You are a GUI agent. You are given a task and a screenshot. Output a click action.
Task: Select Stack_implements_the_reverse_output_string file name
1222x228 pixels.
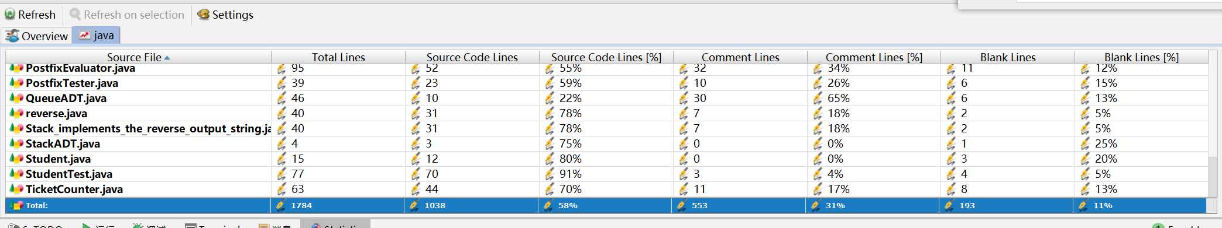coord(148,128)
